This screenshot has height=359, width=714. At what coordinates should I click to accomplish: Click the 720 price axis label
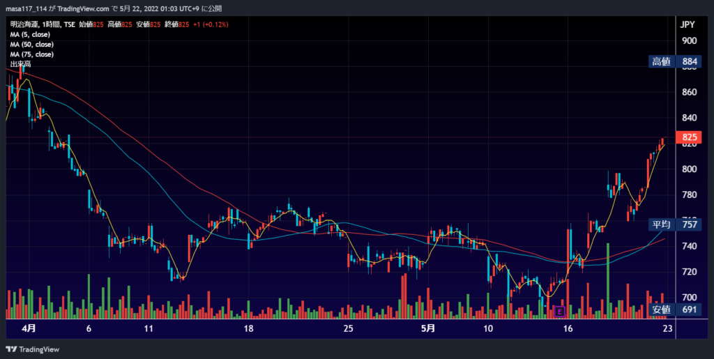(690, 272)
